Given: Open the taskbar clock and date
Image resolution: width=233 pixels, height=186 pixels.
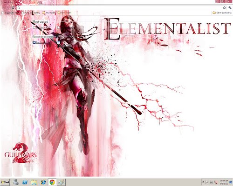Looking at the screenshot, I should [x=224, y=182].
